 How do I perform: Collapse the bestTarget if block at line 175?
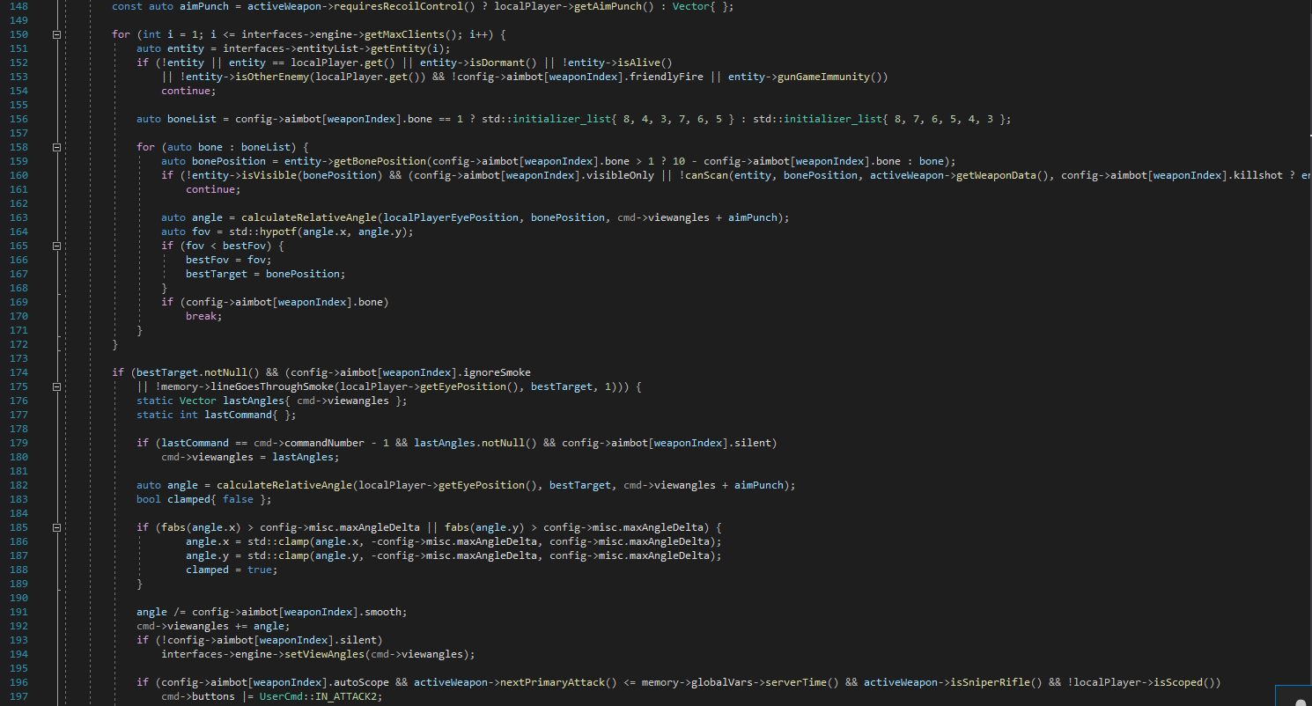click(55, 386)
